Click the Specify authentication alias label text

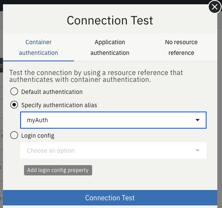pos(59,105)
